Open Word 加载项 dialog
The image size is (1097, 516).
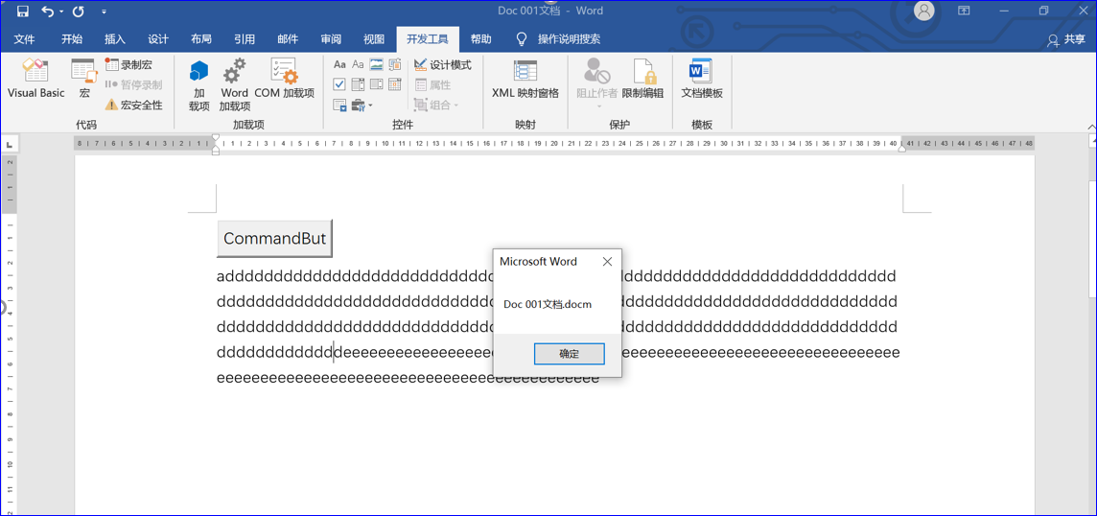coord(234,84)
